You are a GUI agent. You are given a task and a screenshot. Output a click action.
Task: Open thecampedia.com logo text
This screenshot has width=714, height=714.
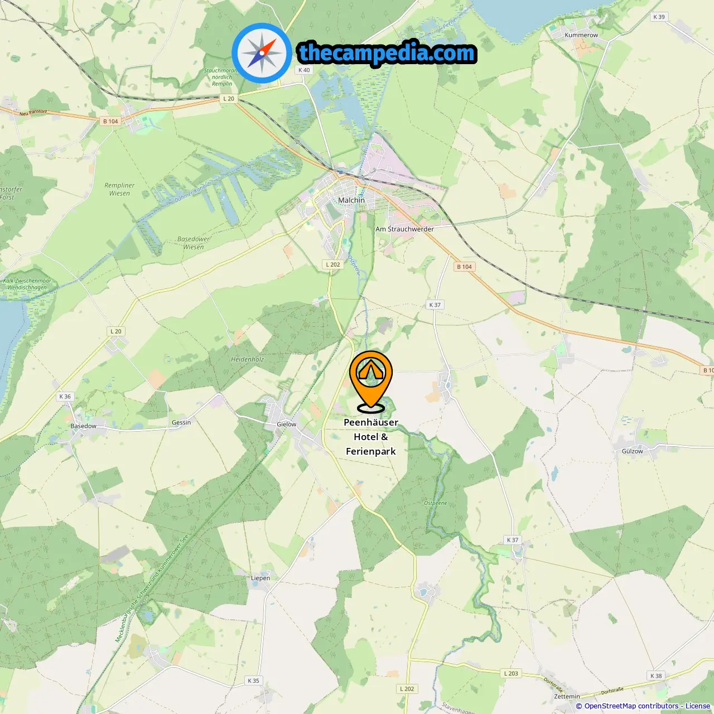click(x=387, y=53)
